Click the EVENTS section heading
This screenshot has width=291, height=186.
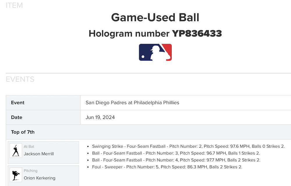tap(20, 79)
